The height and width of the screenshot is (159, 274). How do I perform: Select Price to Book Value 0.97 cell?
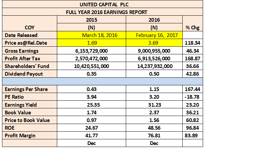click(x=91, y=120)
